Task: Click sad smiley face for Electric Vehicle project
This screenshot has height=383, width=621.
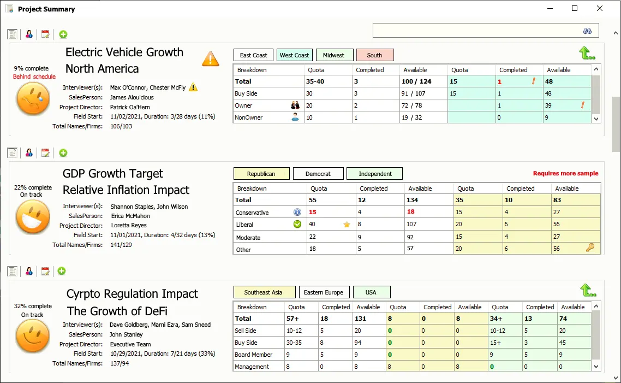Action: click(x=33, y=99)
